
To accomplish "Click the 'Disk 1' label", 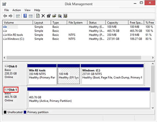I will (x=13, y=90).
